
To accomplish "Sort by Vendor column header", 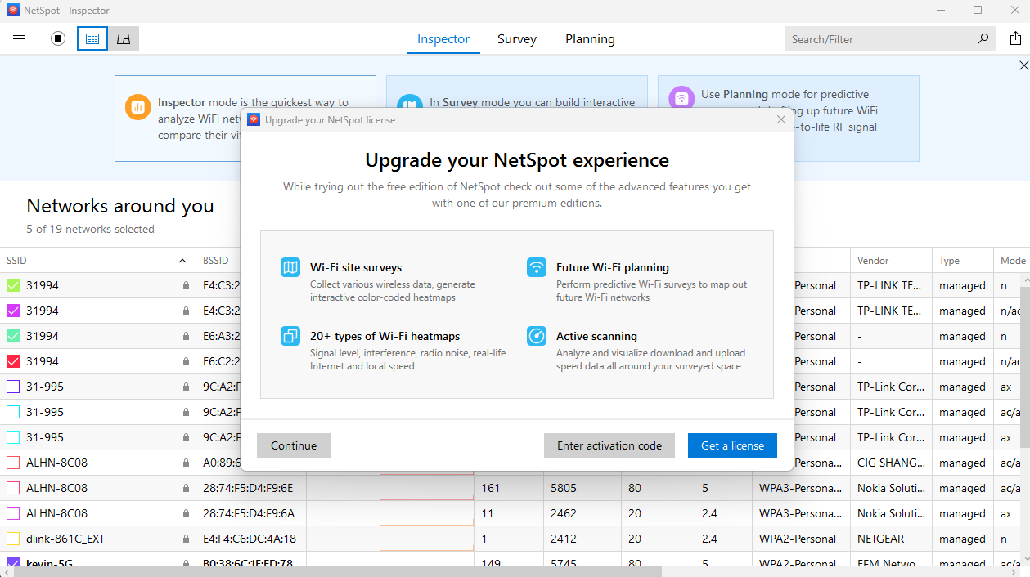I will (x=891, y=260).
